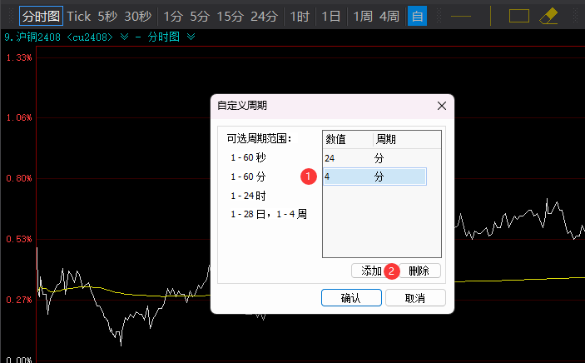This screenshot has width=585, height=363.
Task: Switch to Tick chart period
Action: pos(79,16)
